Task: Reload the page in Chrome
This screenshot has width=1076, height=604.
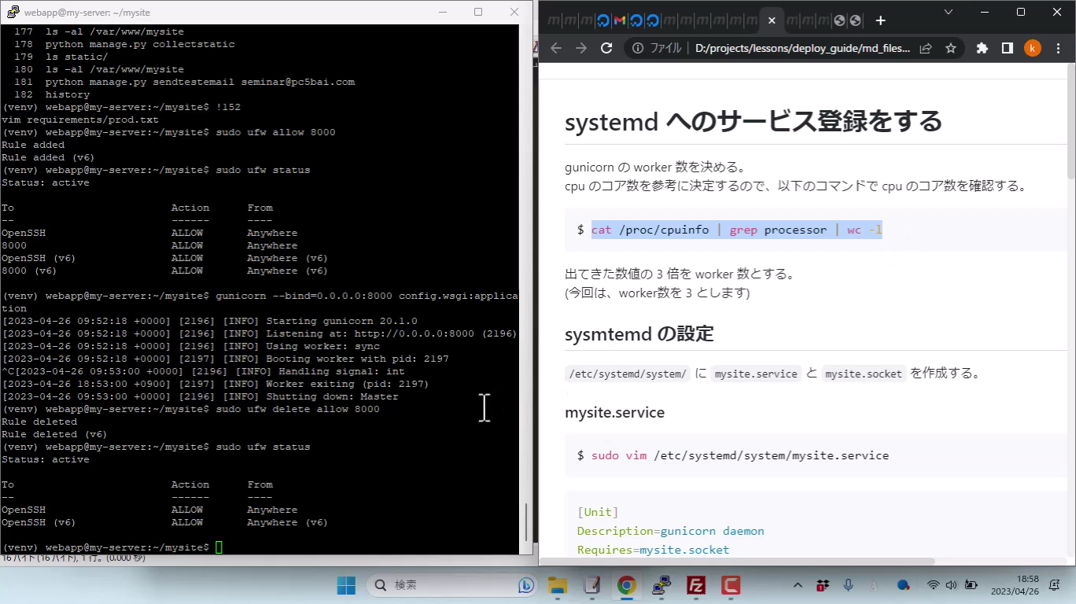Action: 606,48
